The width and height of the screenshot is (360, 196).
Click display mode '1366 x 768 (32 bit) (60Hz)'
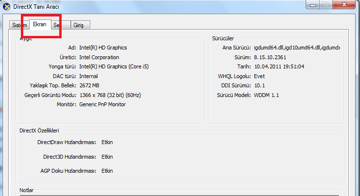[110, 95]
